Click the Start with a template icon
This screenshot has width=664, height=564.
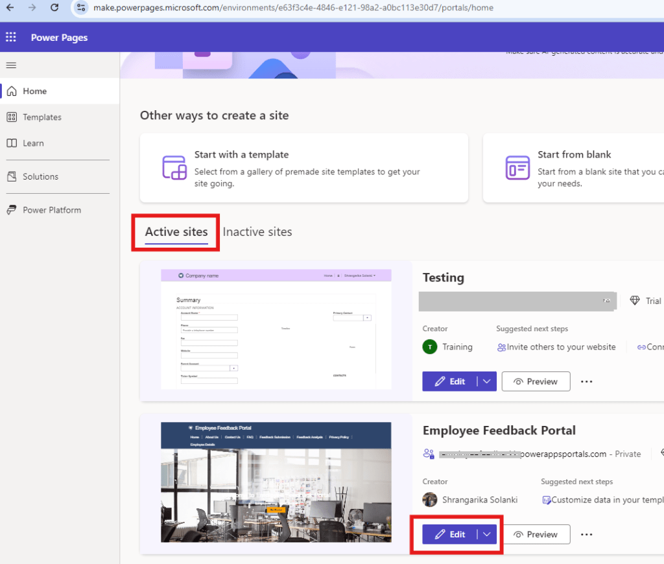click(174, 167)
